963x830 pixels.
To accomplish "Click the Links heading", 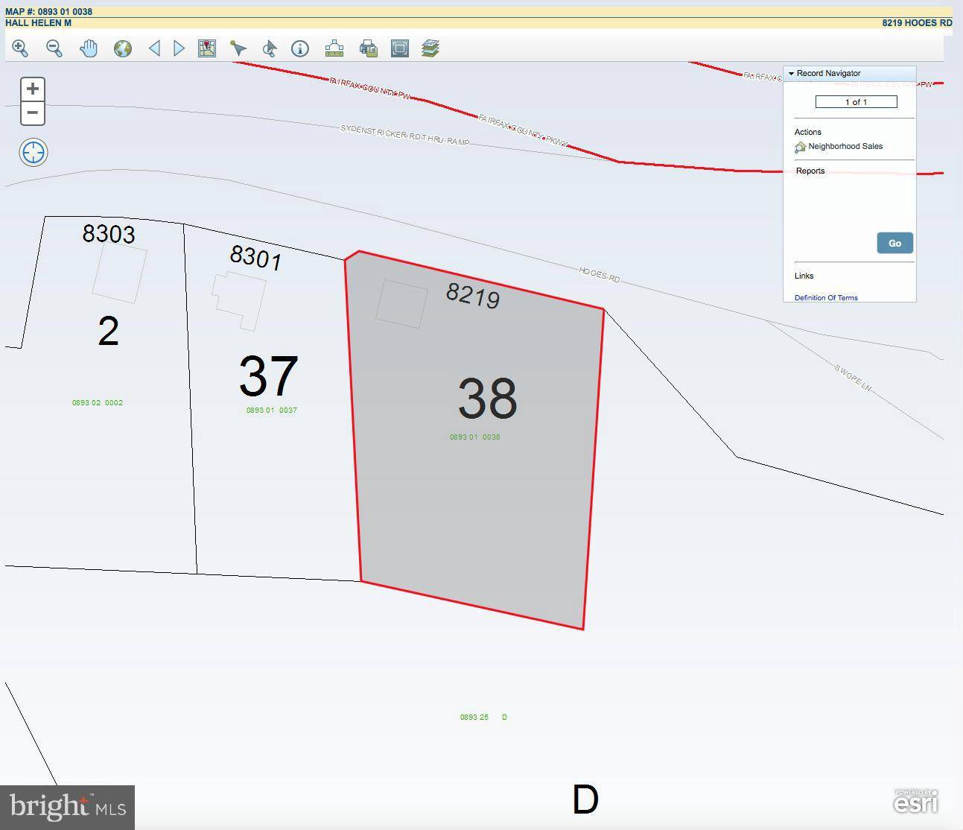I will pyautogui.click(x=804, y=276).
